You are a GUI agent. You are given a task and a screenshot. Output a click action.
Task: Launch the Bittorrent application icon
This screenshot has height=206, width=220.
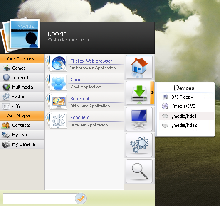tap(59, 101)
